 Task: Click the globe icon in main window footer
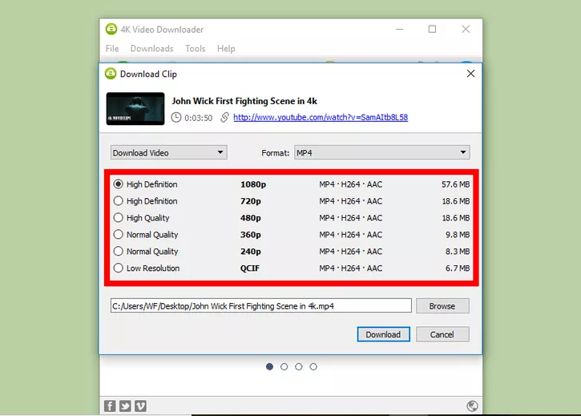point(472,406)
